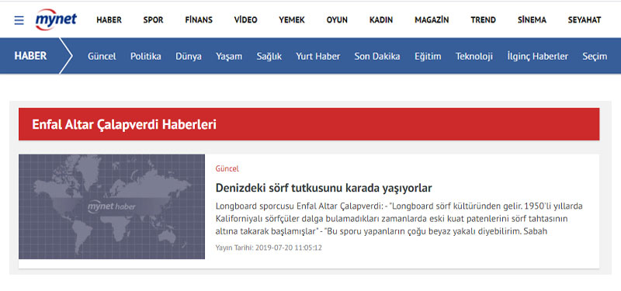Open the KADIN menu item

[381, 20]
